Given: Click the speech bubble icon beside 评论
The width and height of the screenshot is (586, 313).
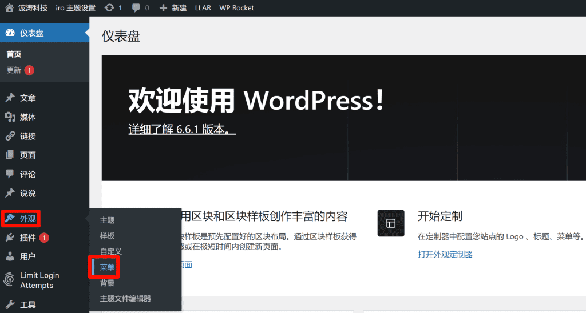Looking at the screenshot, I should 10,174.
